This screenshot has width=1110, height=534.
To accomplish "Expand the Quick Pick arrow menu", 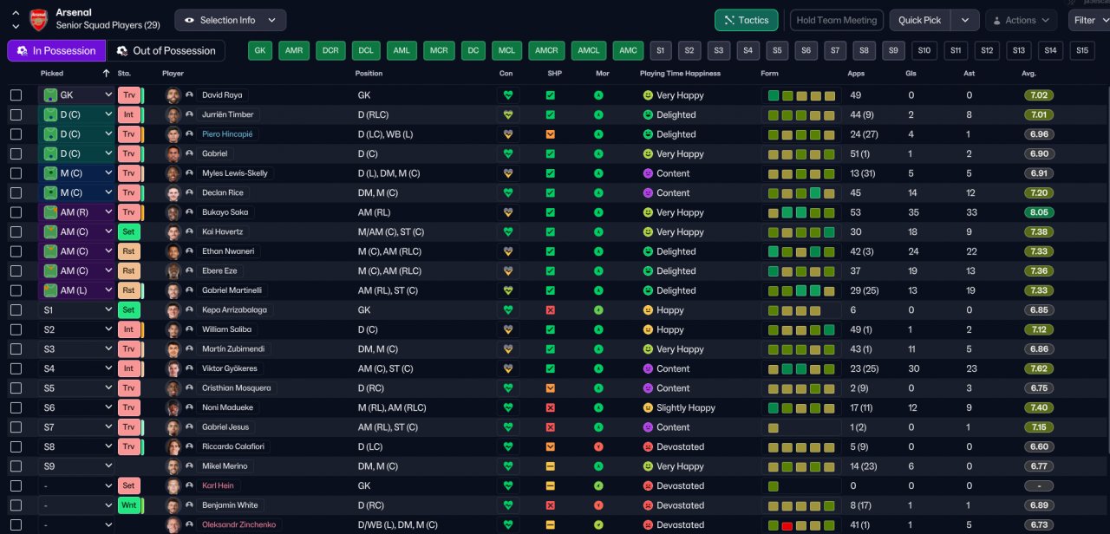I will 965,20.
